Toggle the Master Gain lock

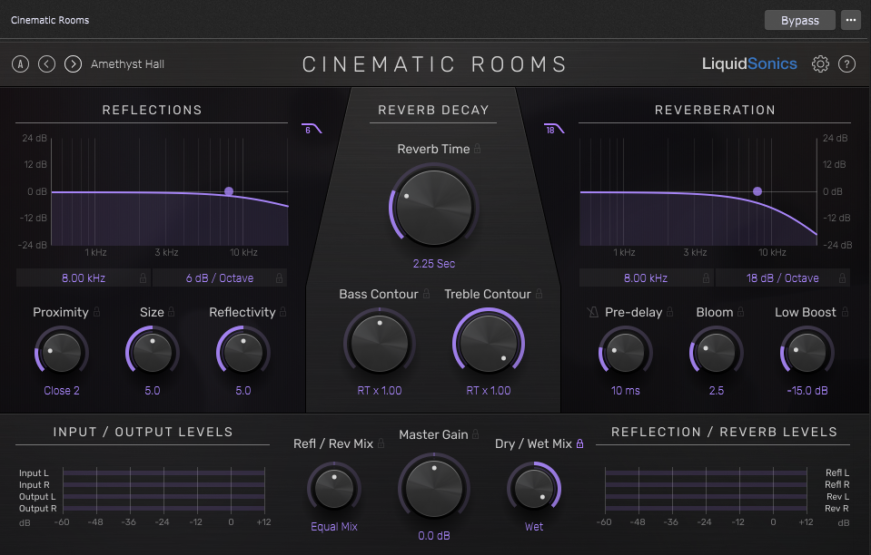coord(476,434)
